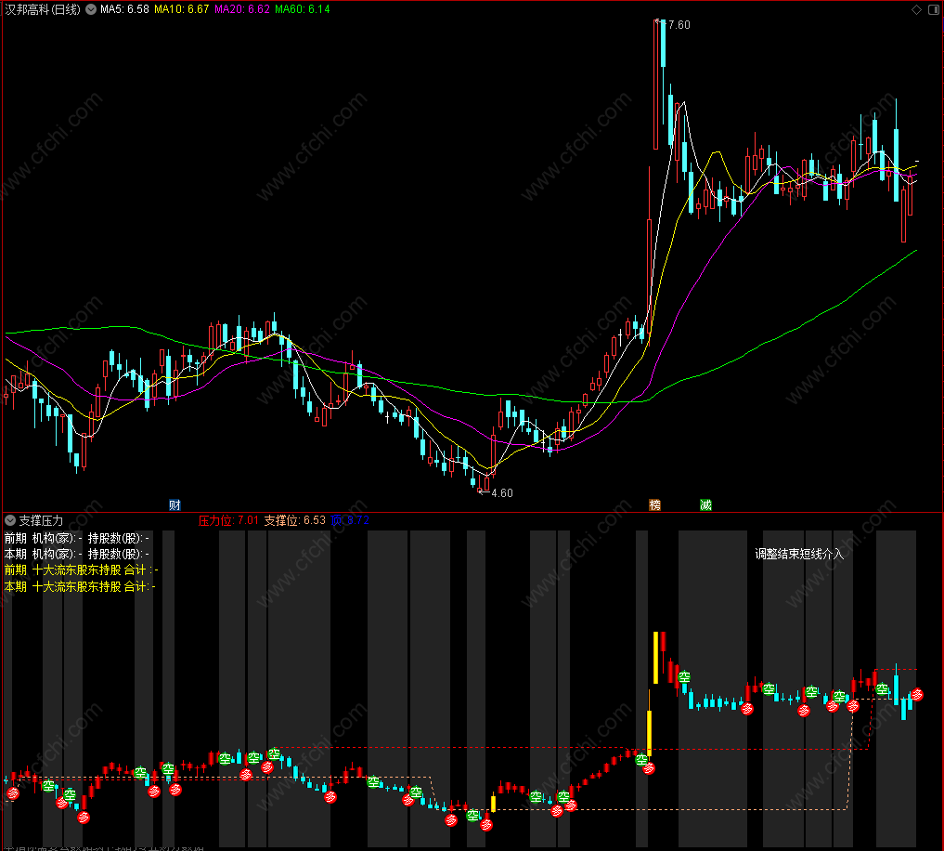Toggle the side panel icon at top right
The image size is (944, 851).
click(x=934, y=9)
